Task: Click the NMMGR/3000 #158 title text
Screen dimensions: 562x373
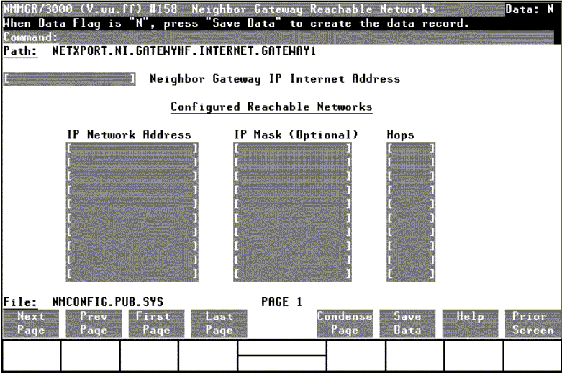Action: [91, 9]
